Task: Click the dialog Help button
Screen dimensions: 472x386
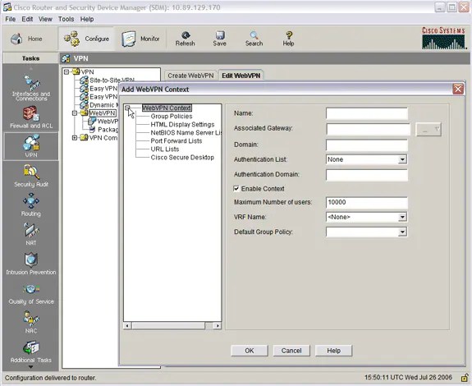Action: point(333,351)
